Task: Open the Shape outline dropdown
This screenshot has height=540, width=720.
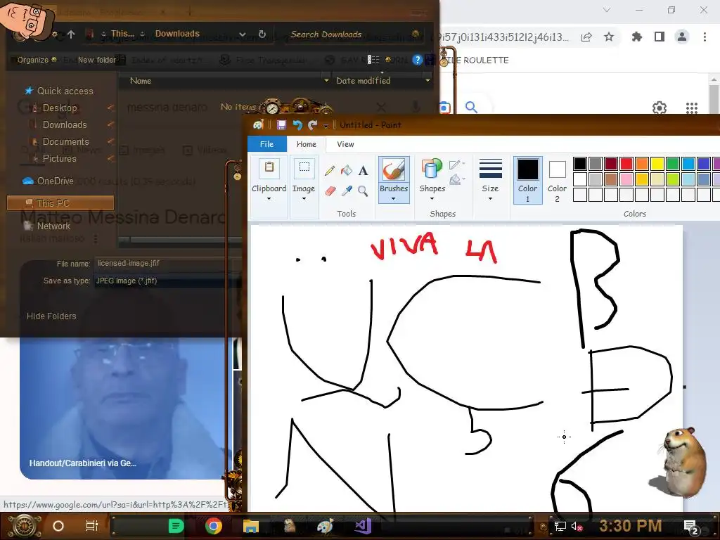Action: pos(457,165)
